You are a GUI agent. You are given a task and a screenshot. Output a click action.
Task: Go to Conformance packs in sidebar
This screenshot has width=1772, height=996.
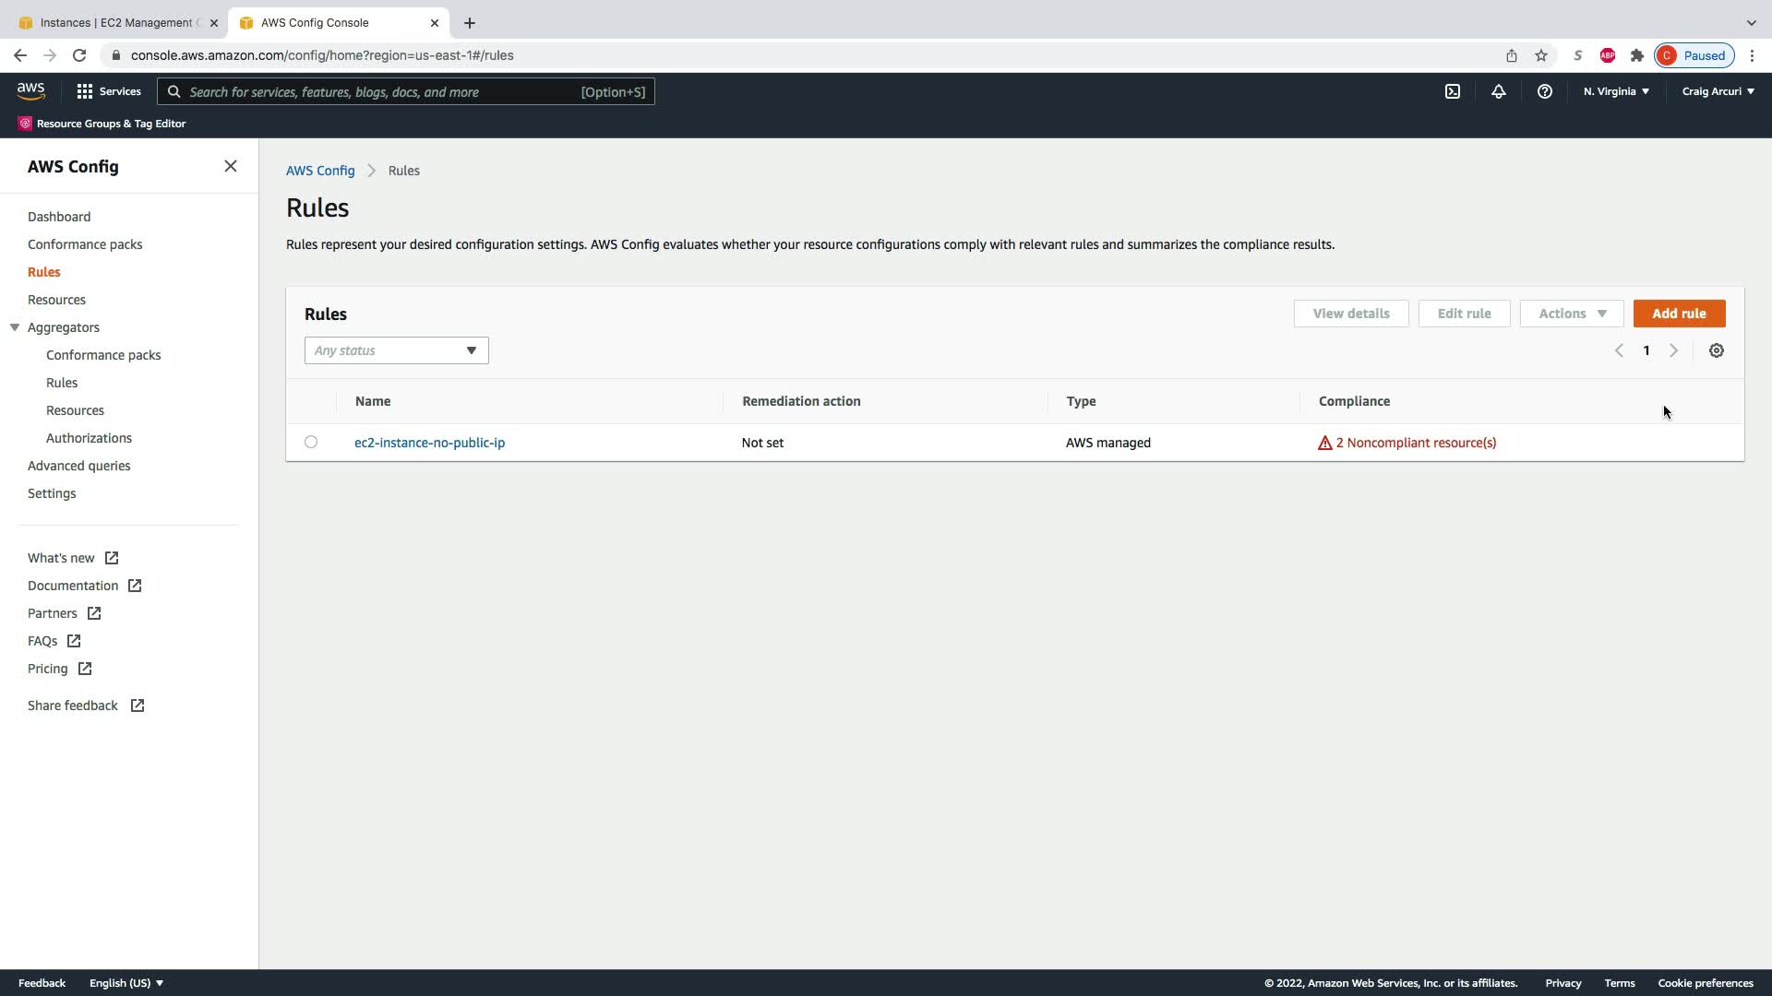(x=85, y=244)
